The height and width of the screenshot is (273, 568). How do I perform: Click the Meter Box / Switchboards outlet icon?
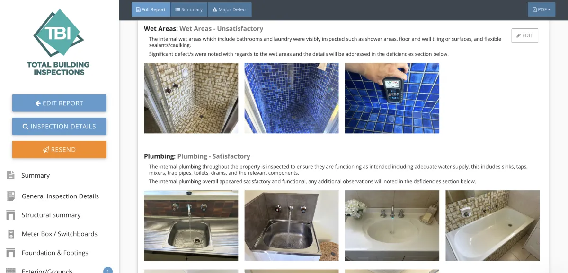(10, 234)
